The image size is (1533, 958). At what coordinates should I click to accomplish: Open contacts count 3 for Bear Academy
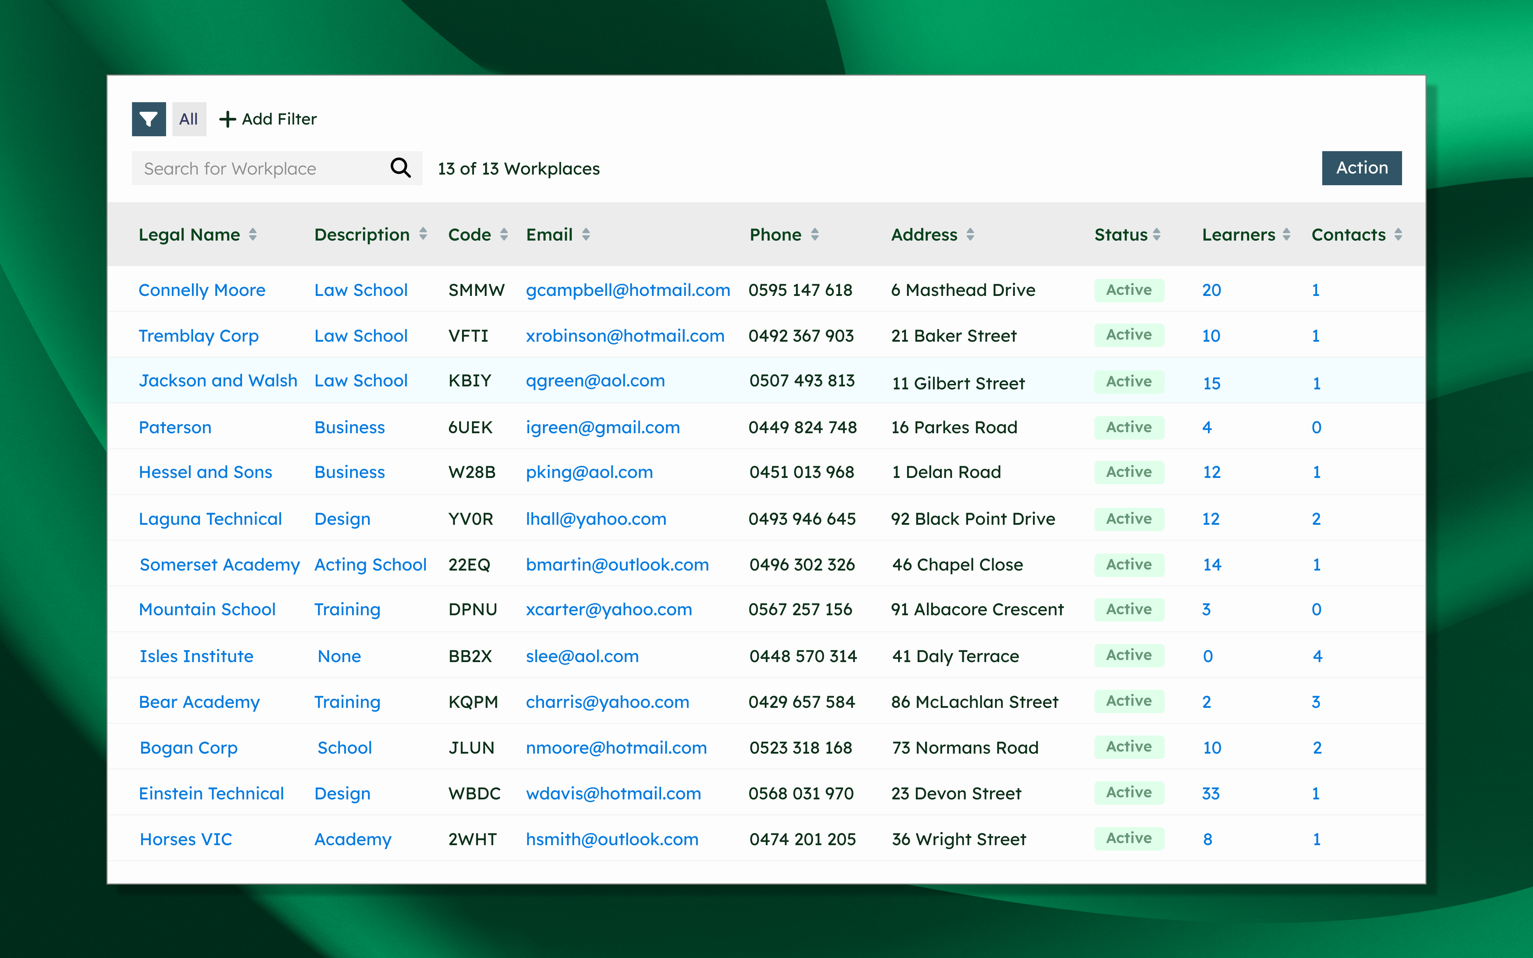[1316, 702]
